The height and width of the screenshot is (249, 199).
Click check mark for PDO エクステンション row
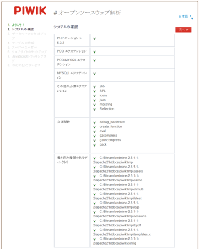[95, 52]
